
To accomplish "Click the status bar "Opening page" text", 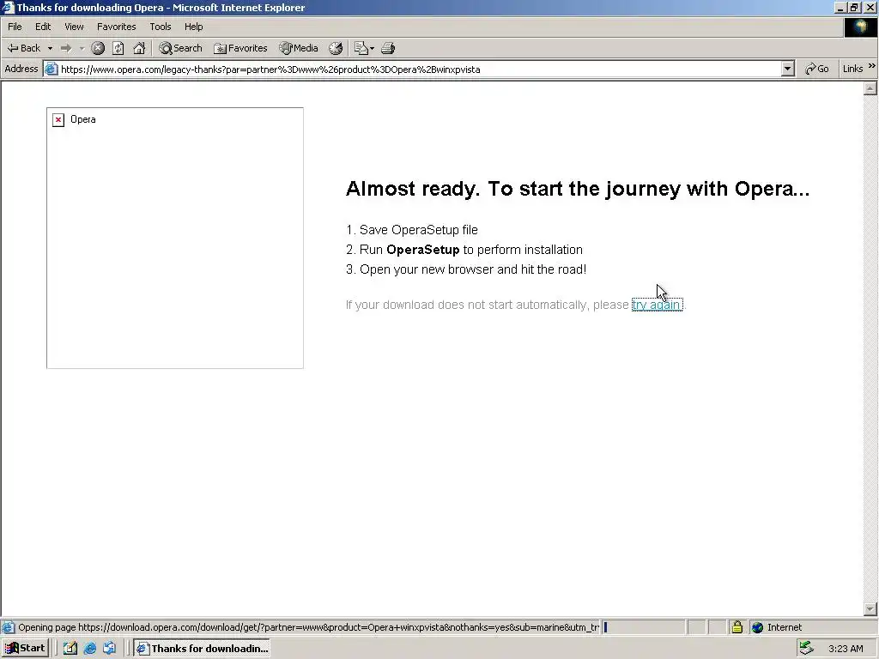I will point(309,627).
